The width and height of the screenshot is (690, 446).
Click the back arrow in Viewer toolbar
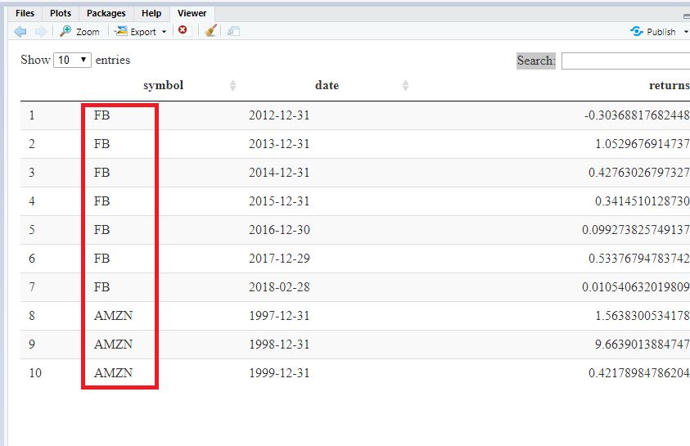[x=20, y=31]
